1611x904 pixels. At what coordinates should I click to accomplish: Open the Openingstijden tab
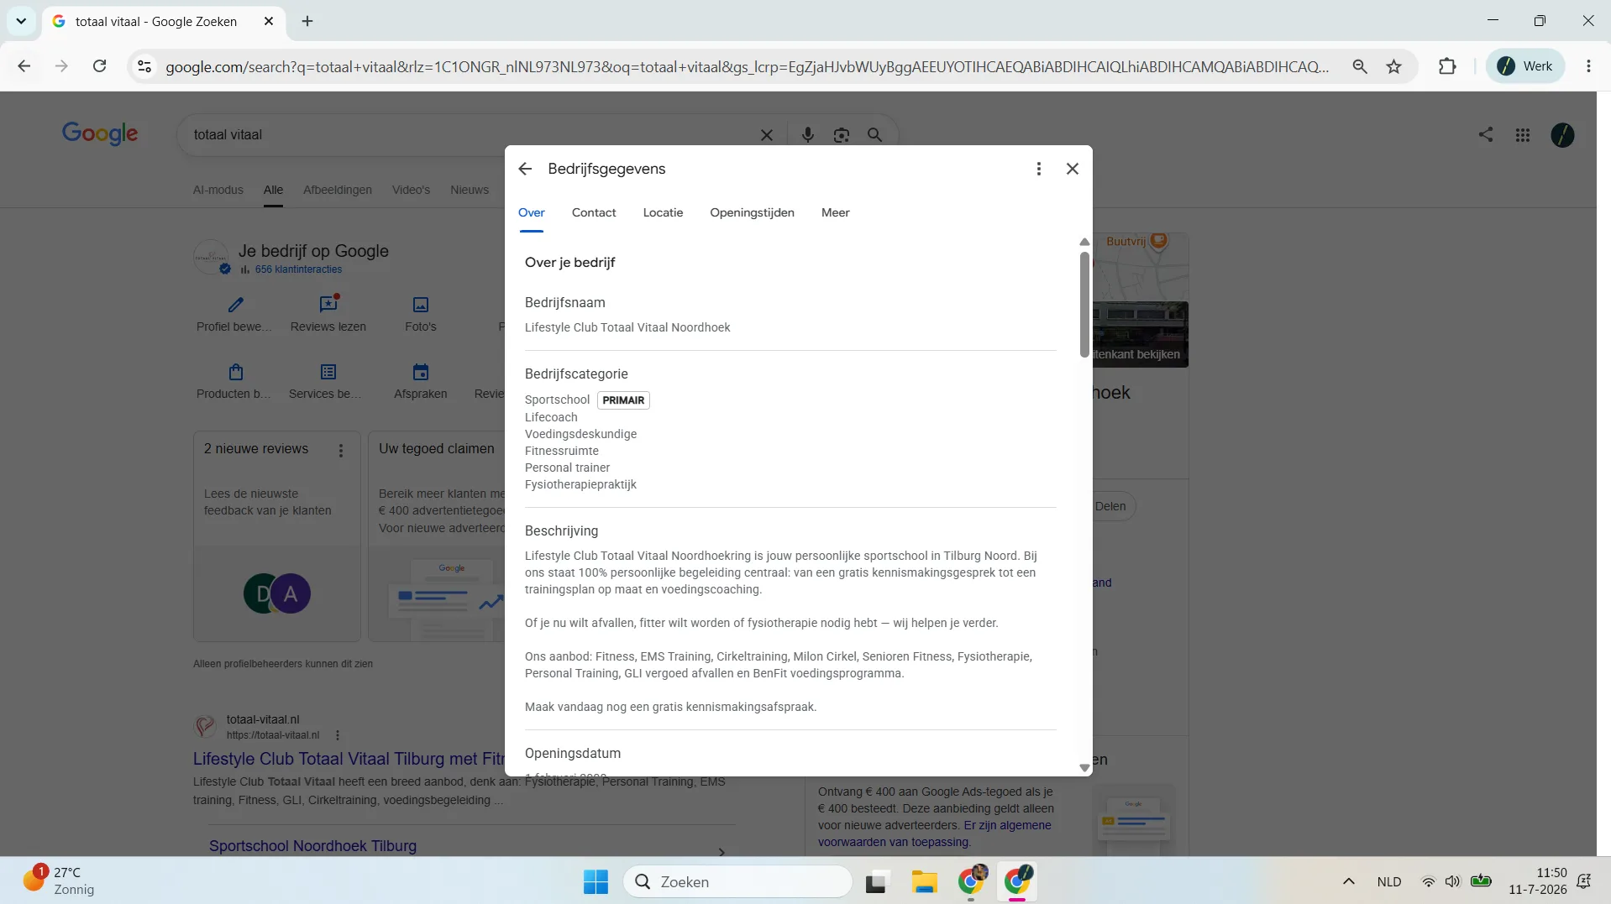click(x=752, y=212)
